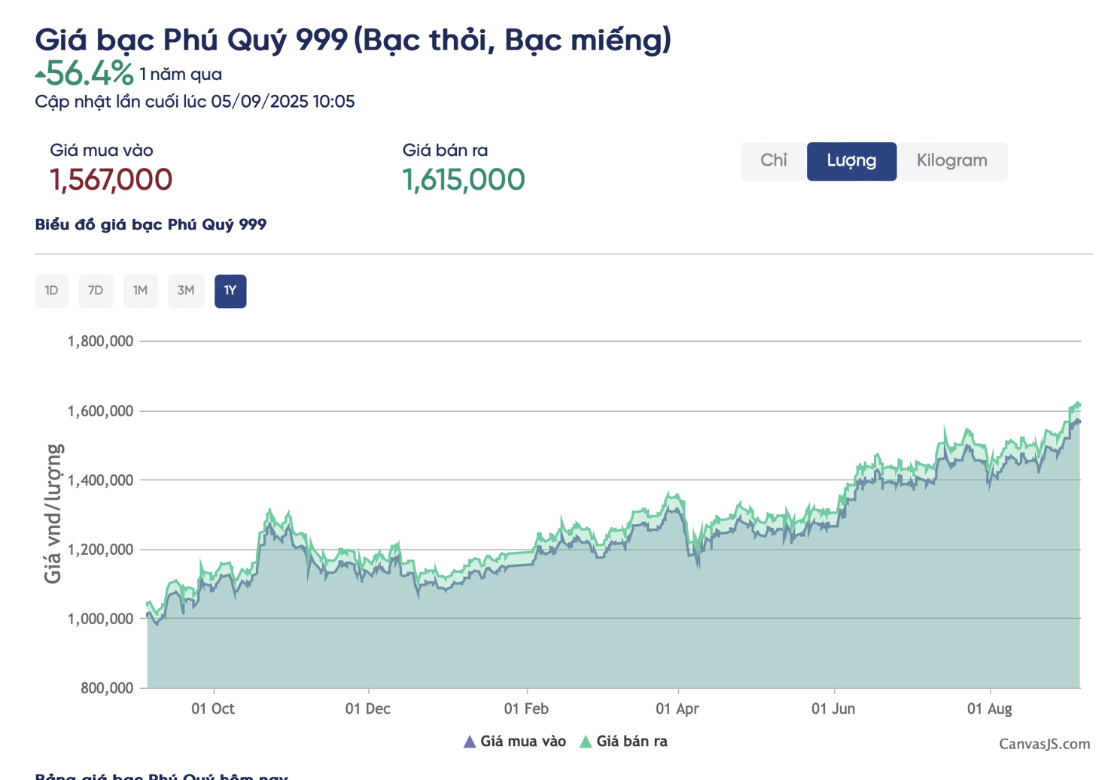Click the green up-arrow beside 56.4%
Viewport: 1114px width, 780px height.
40,75
